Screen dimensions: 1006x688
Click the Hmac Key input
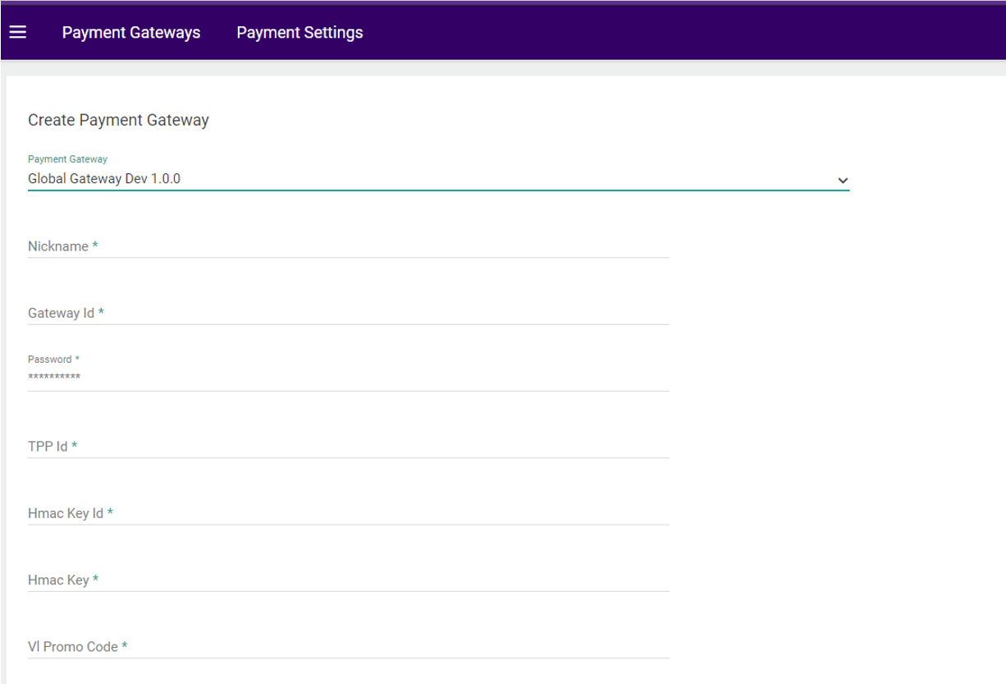pyautogui.click(x=328, y=581)
